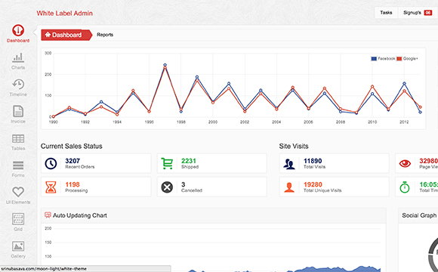The height and width of the screenshot is (272, 438).
Task: Open the Tables sidebar icon
Action: (x=18, y=138)
